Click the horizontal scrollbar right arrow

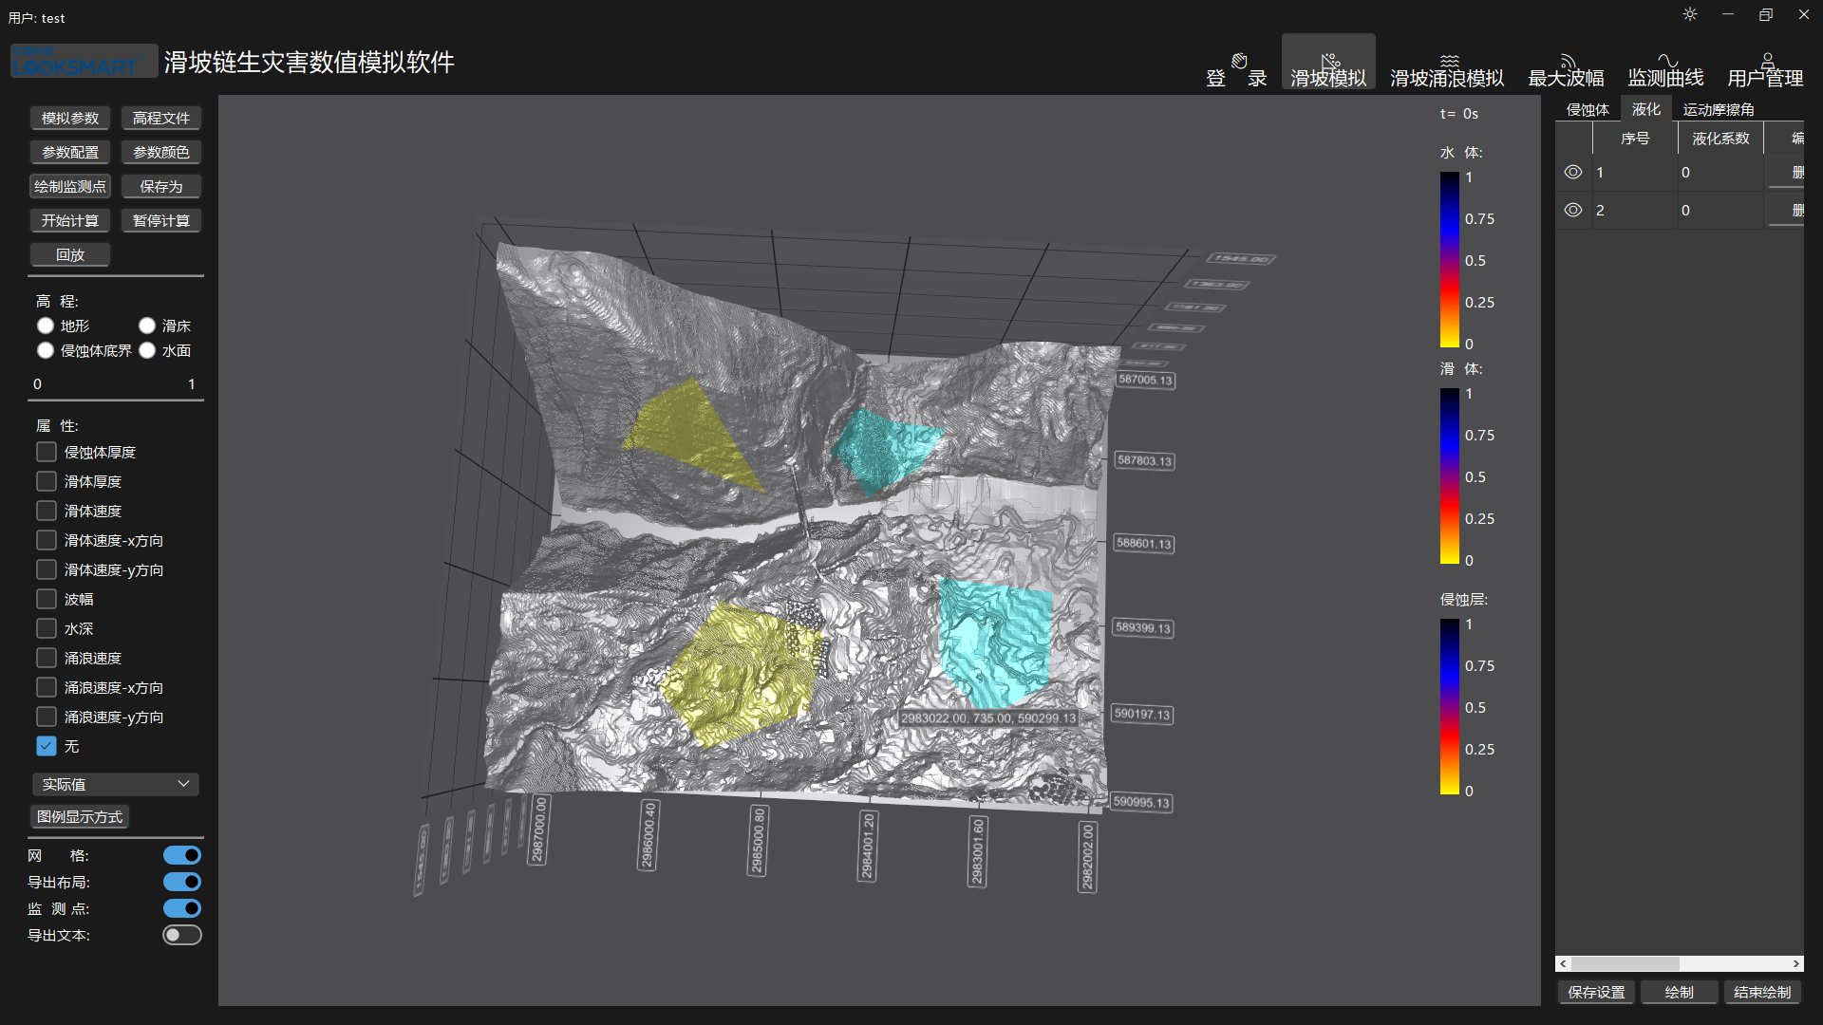point(1795,964)
